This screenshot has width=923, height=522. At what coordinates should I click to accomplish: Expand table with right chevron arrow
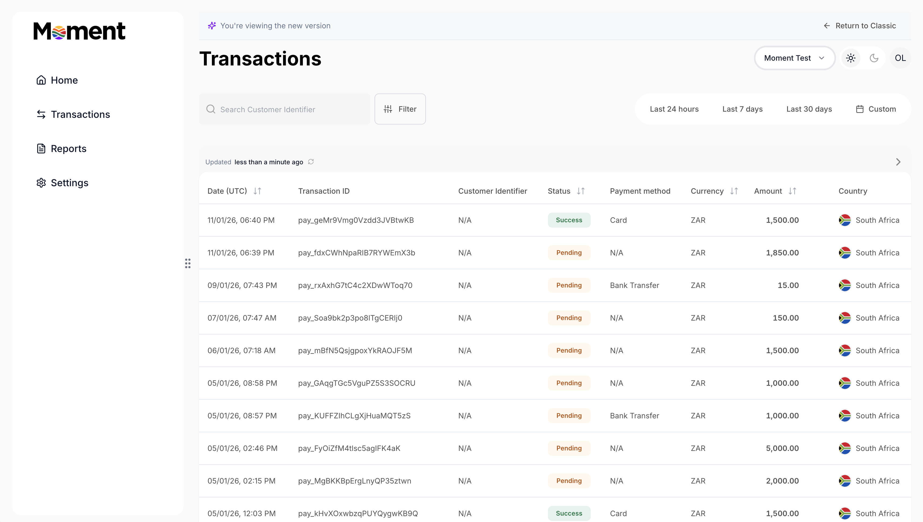click(898, 162)
